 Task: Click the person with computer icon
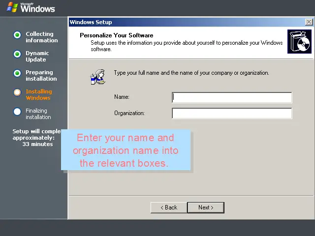coord(98,77)
